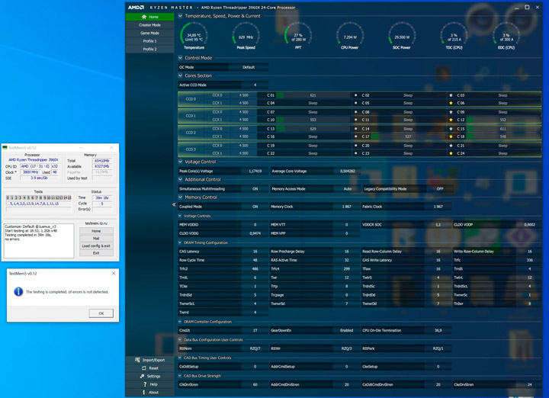Collapse the Memory Control section
Image resolution: width=549 pixels, height=398 pixels.
tap(180, 197)
